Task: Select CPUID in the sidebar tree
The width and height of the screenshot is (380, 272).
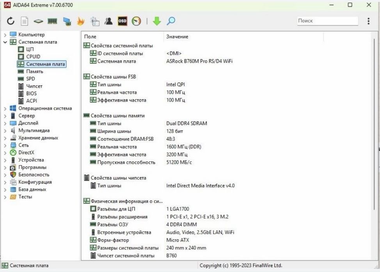Action: tap(33, 56)
